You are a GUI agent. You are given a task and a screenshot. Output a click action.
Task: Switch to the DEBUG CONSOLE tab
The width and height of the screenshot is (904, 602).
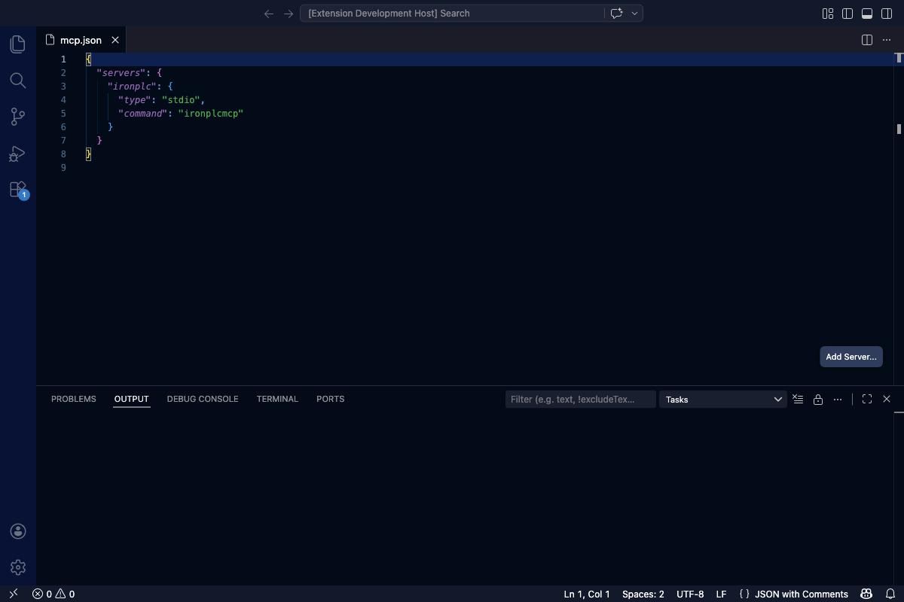(x=203, y=399)
